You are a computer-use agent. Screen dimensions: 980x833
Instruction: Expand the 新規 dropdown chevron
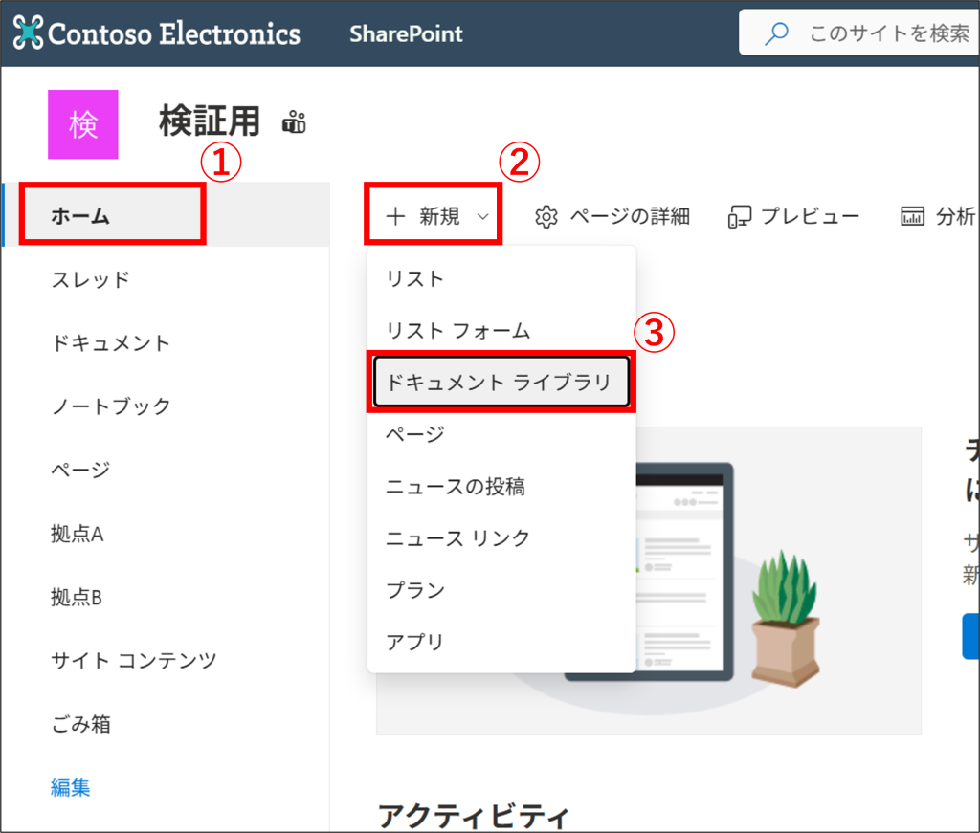[483, 217]
